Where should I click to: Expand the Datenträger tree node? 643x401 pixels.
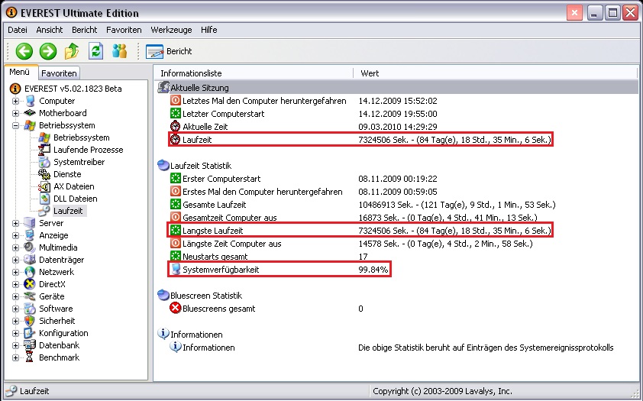pyautogui.click(x=15, y=260)
